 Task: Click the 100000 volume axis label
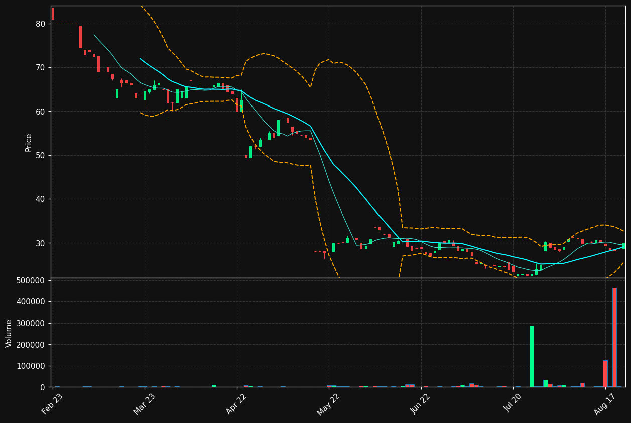tap(31, 366)
